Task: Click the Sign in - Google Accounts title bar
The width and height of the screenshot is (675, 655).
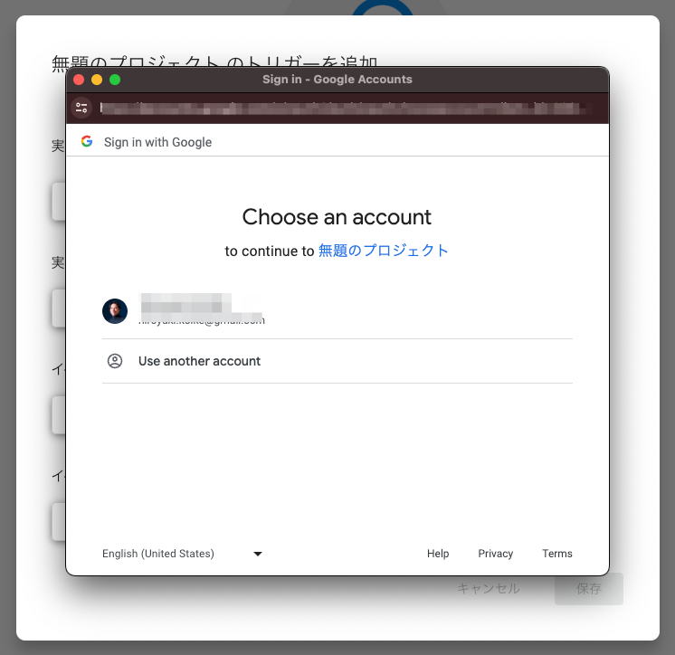Action: click(337, 80)
